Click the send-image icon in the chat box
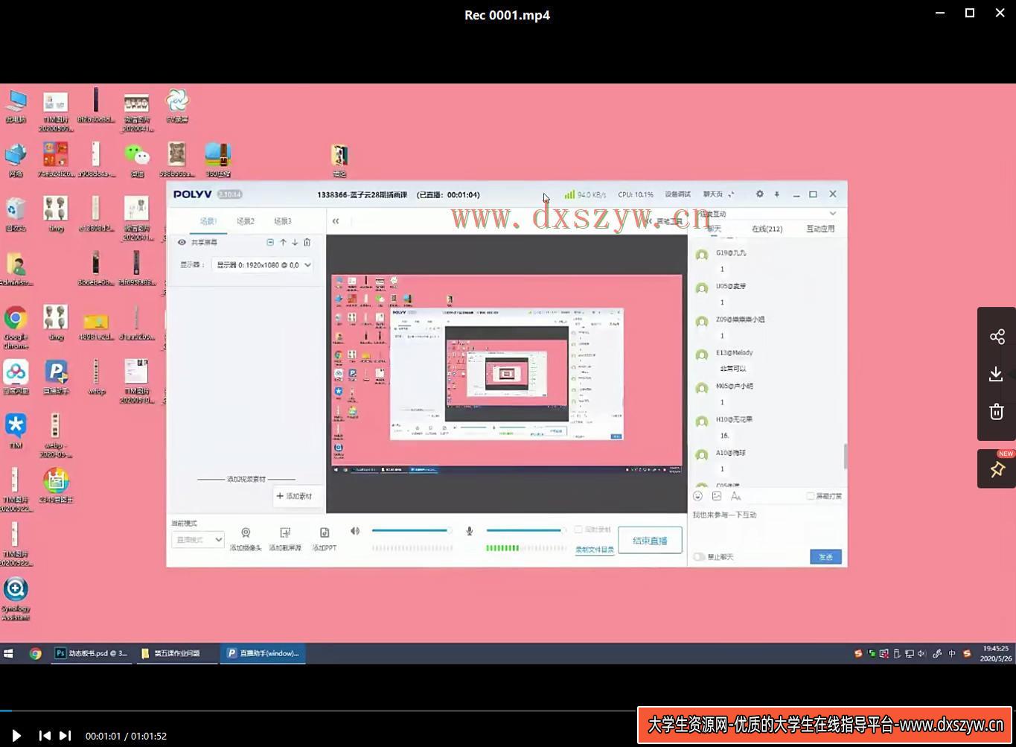1016x747 pixels. tap(717, 496)
